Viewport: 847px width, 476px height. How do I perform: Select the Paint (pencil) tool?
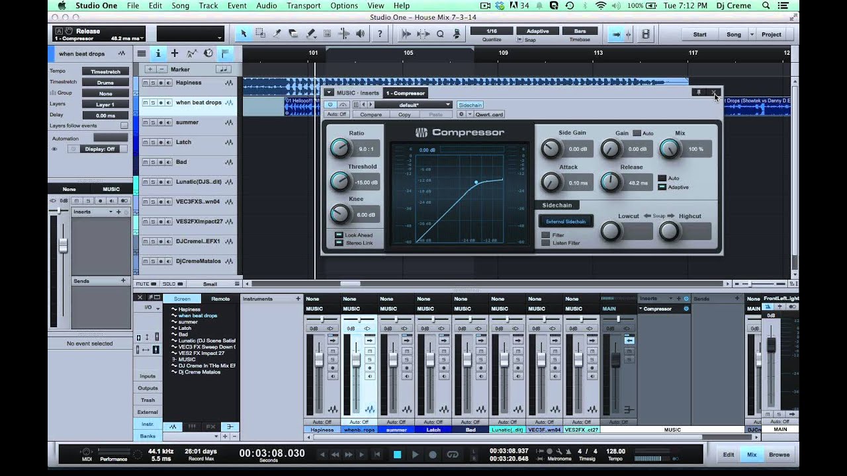(x=310, y=34)
